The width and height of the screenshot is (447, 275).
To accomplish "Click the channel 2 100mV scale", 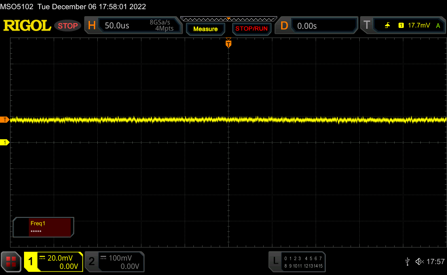I will coord(120,258).
